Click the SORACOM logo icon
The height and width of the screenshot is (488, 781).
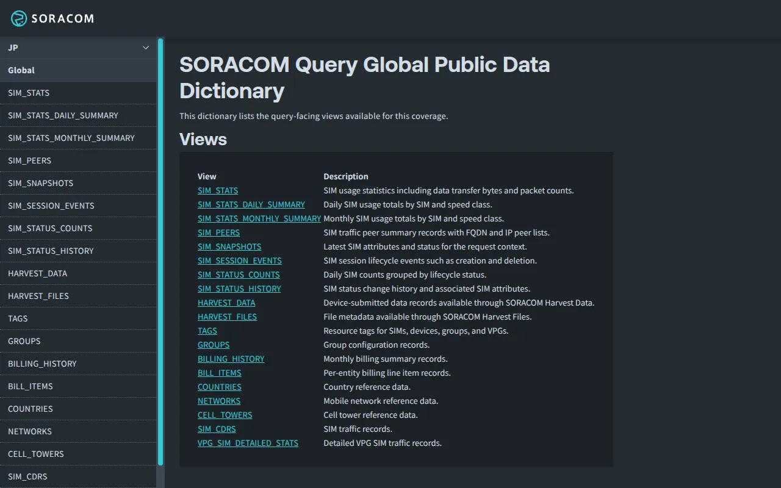19,18
